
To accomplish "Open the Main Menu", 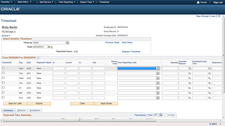I will [x=24, y=2].
